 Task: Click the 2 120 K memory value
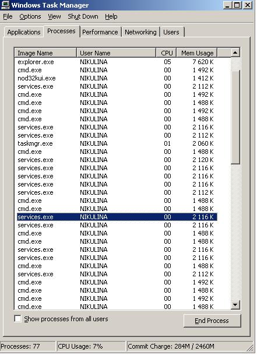coord(203,160)
